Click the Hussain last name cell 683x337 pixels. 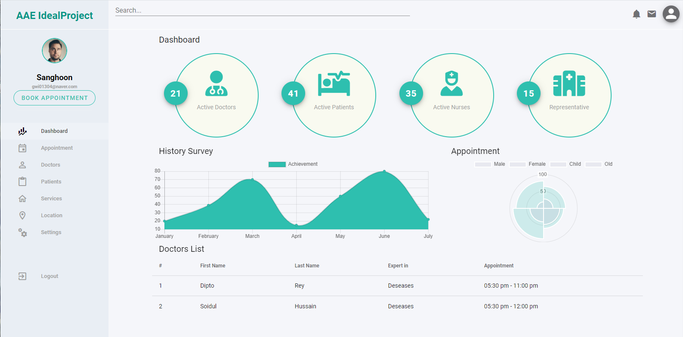point(306,307)
